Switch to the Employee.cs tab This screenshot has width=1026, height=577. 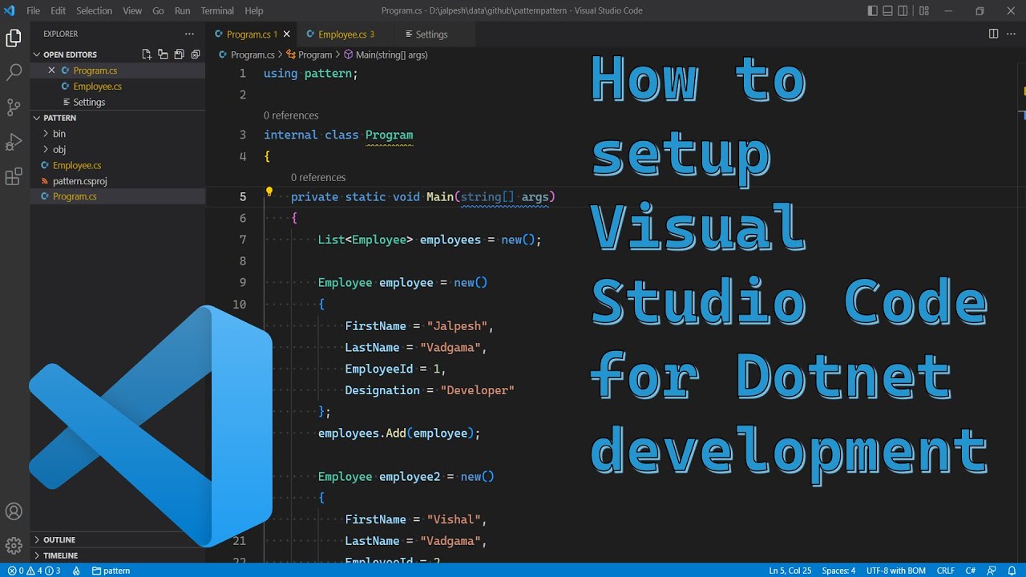tap(345, 34)
